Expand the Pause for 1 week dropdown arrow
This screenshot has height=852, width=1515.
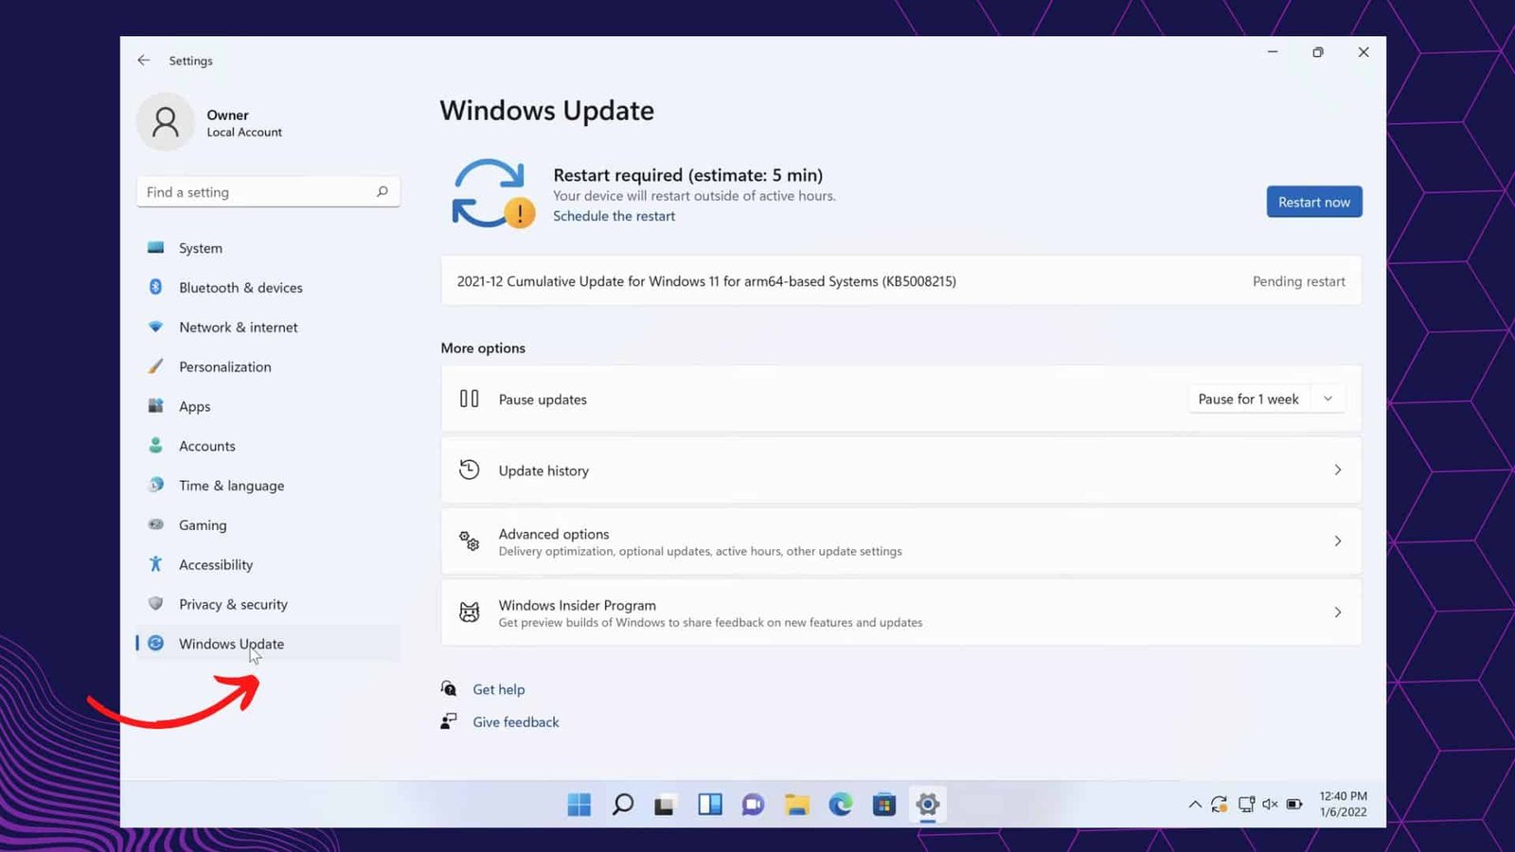tap(1328, 399)
